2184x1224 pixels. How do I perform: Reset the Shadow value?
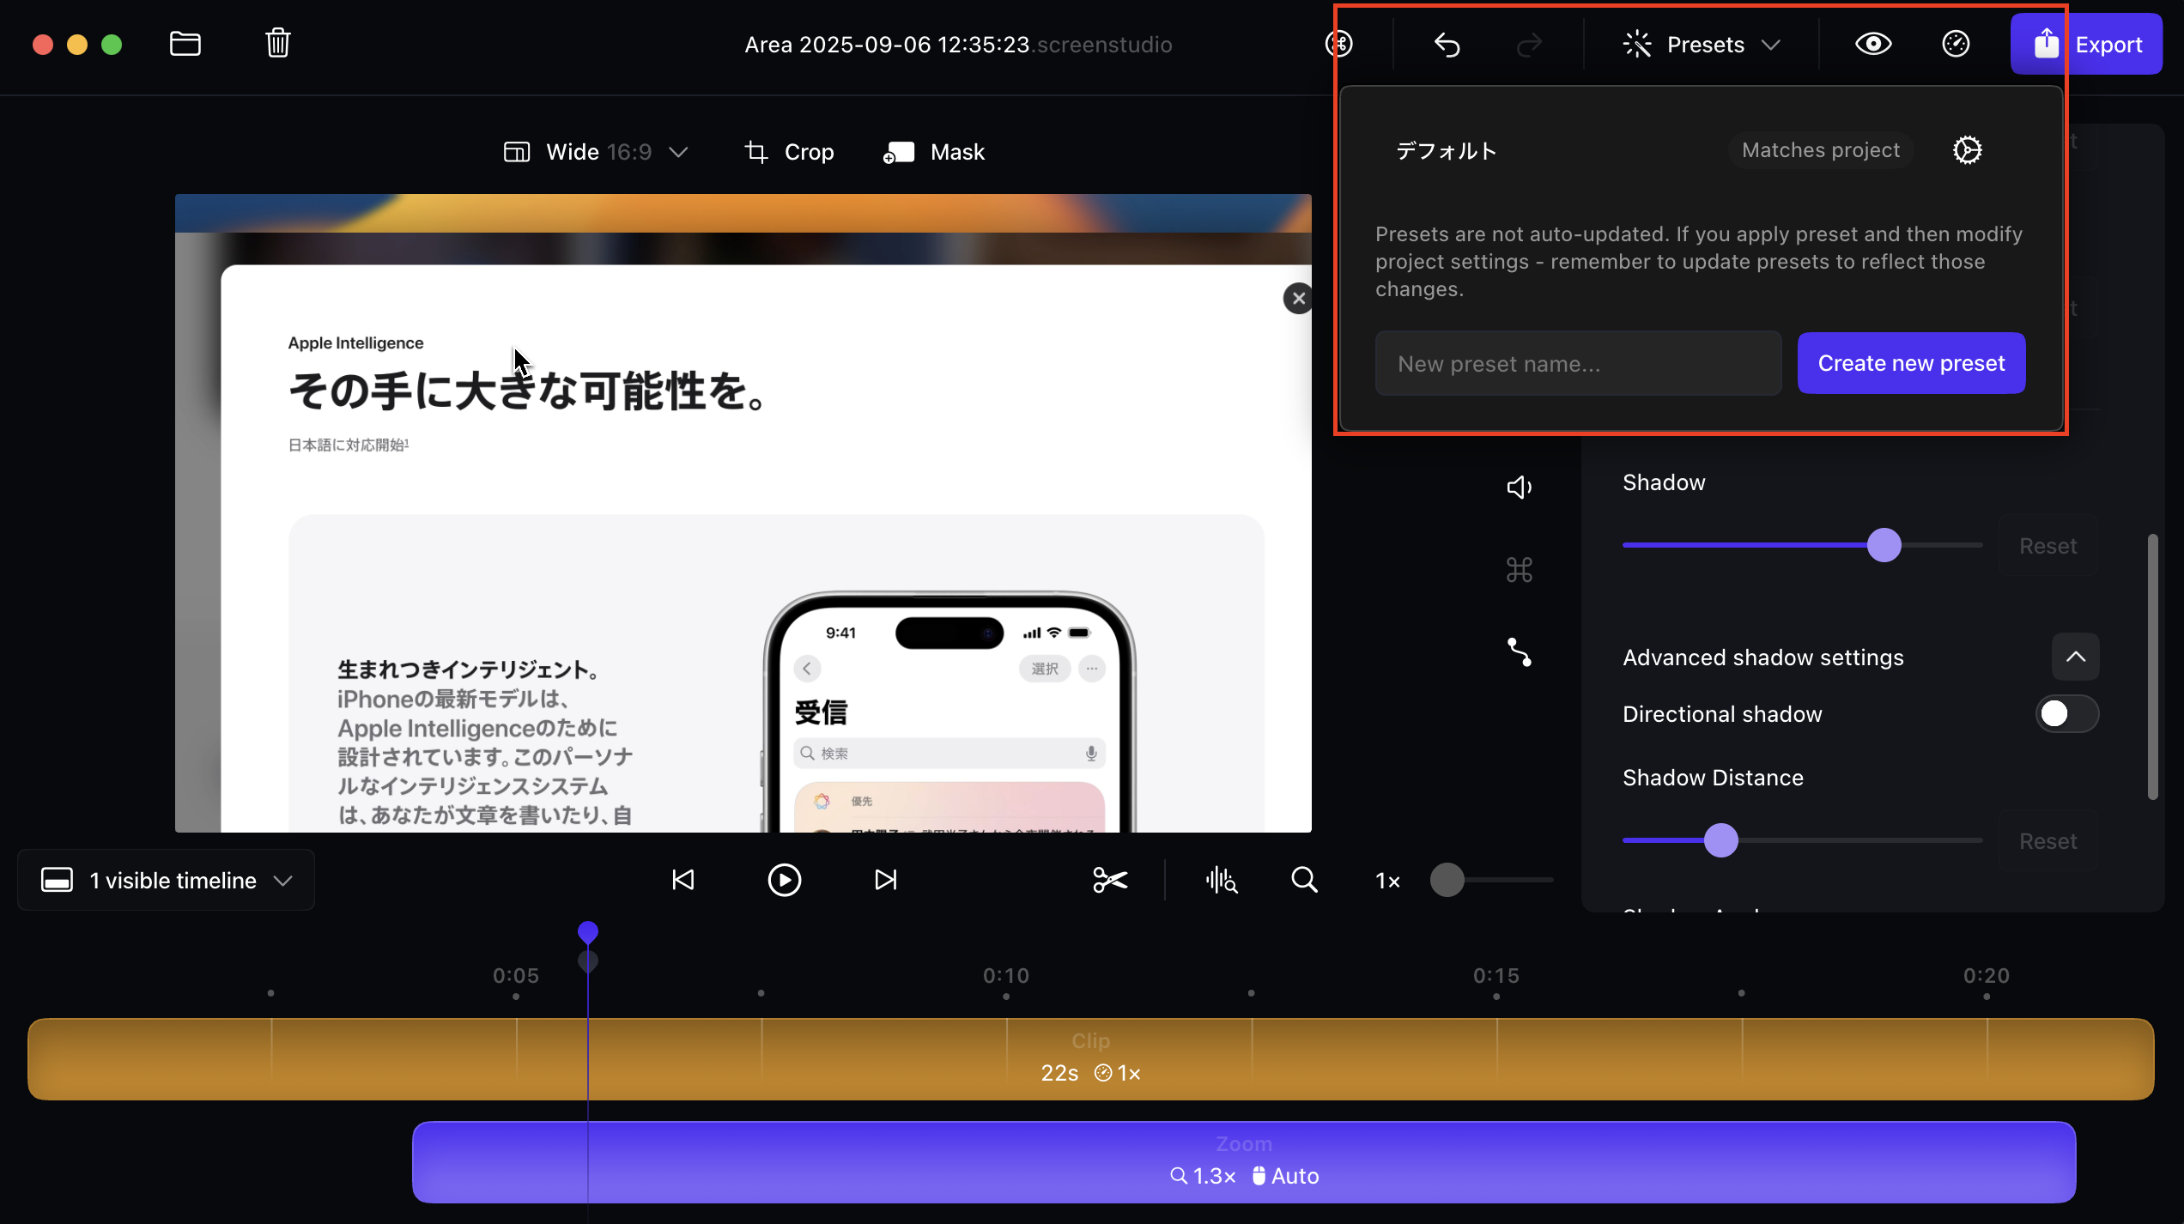(x=2047, y=546)
